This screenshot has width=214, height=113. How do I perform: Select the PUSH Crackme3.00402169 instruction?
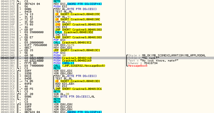coord(72,61)
